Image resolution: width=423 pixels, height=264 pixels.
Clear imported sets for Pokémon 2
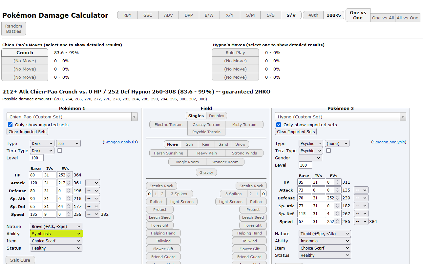click(x=296, y=132)
